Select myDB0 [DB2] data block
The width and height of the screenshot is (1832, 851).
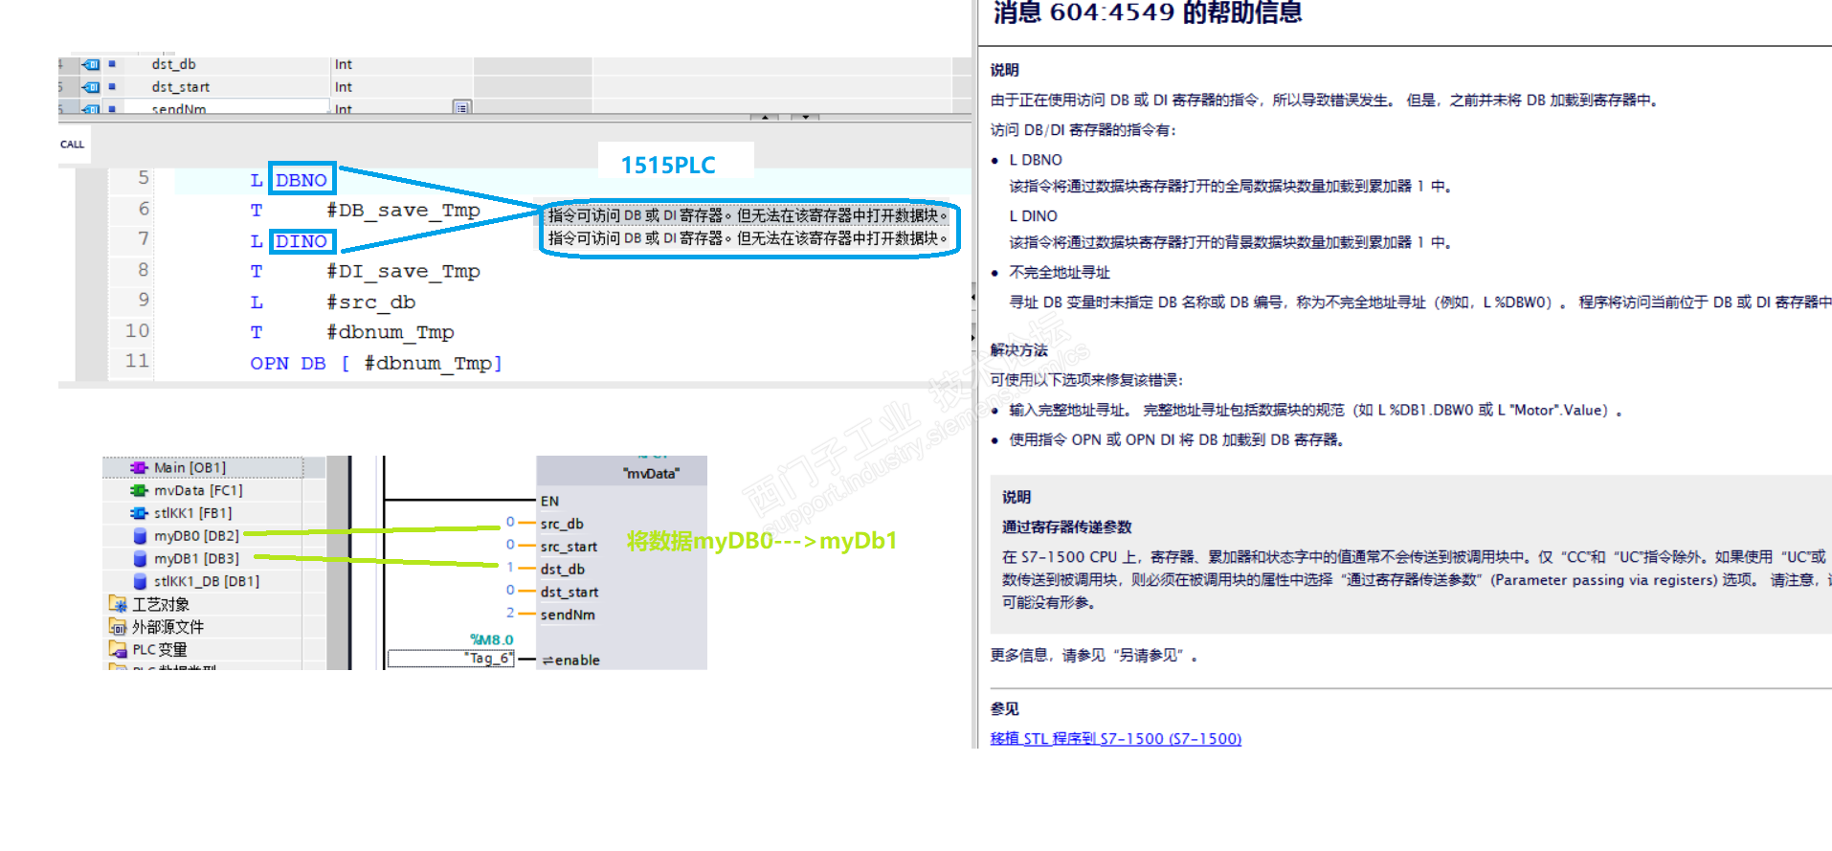[196, 536]
